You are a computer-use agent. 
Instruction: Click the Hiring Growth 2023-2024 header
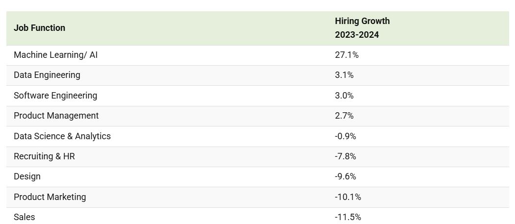(362, 28)
